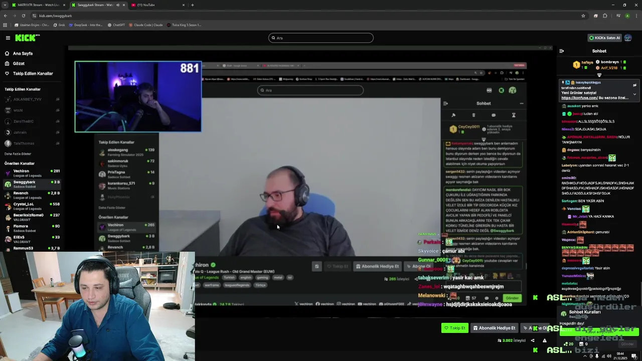Image resolution: width=642 pixels, height=361 pixels.
Task: Click Daha Fazla Göster under followed channels
Action: coord(18,154)
